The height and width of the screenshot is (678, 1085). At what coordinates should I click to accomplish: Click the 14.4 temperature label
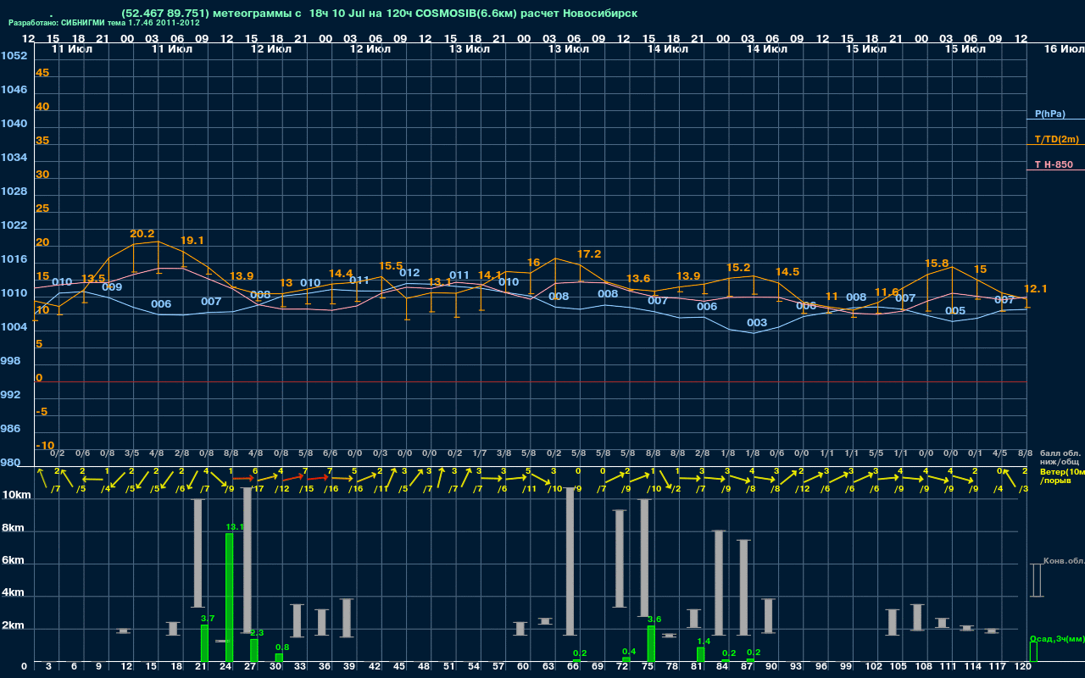[341, 274]
